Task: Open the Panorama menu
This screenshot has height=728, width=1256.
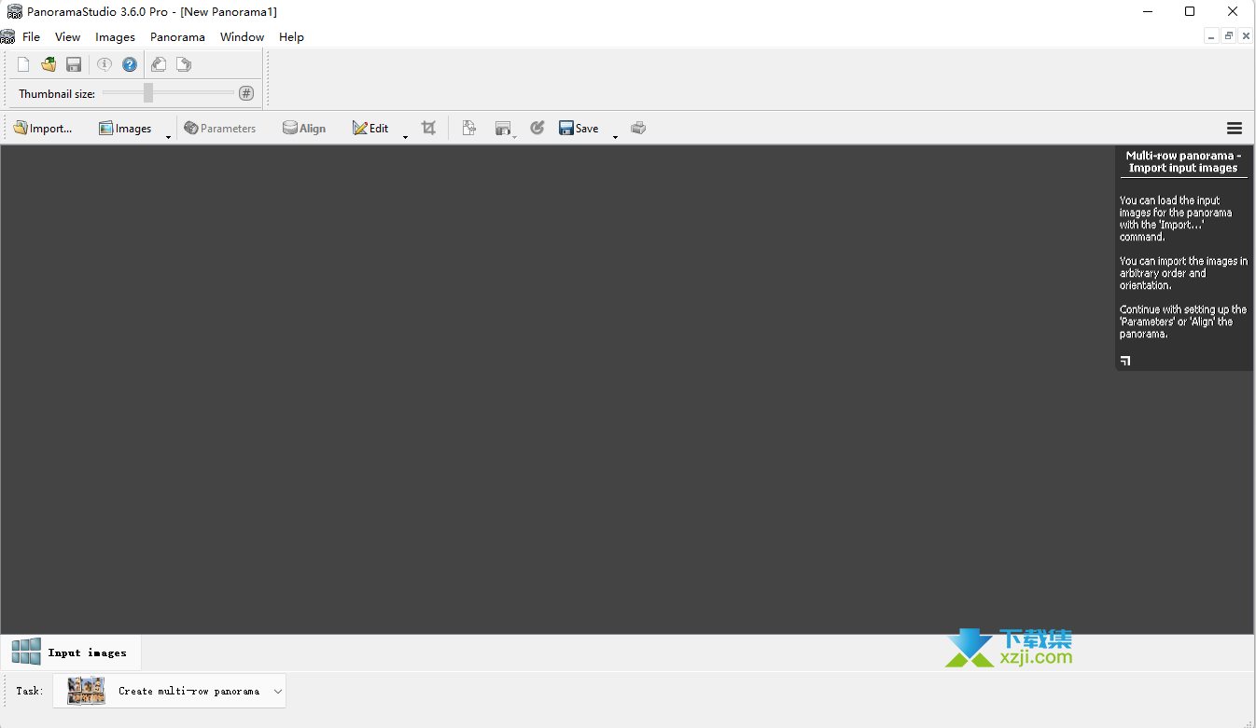Action: click(177, 37)
